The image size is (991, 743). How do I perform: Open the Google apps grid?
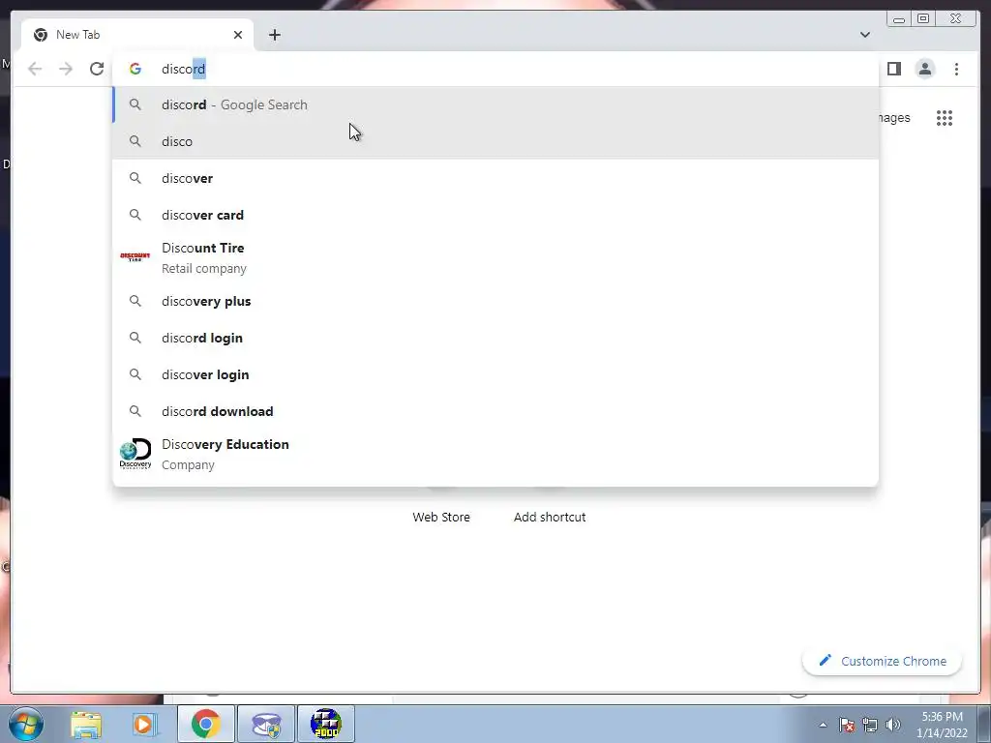[x=945, y=118]
